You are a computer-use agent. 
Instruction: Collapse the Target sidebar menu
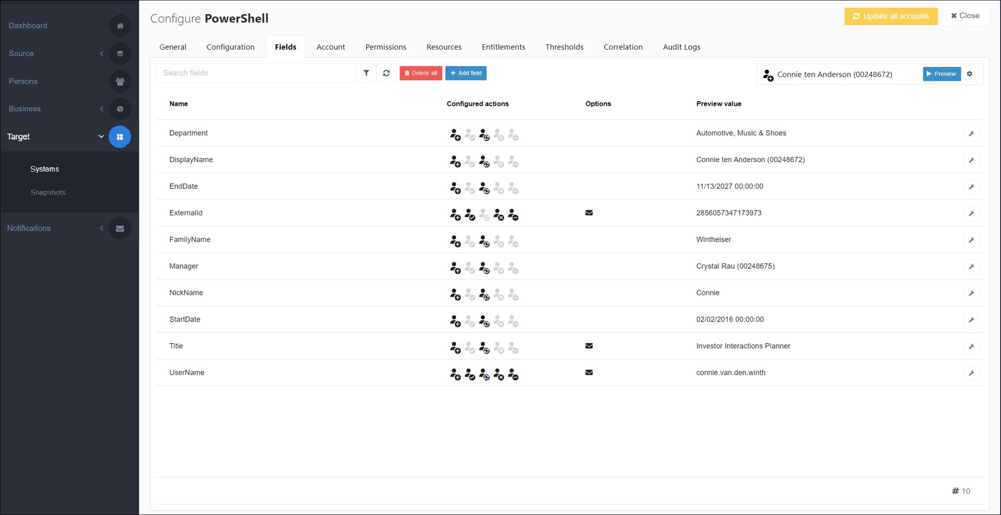101,137
